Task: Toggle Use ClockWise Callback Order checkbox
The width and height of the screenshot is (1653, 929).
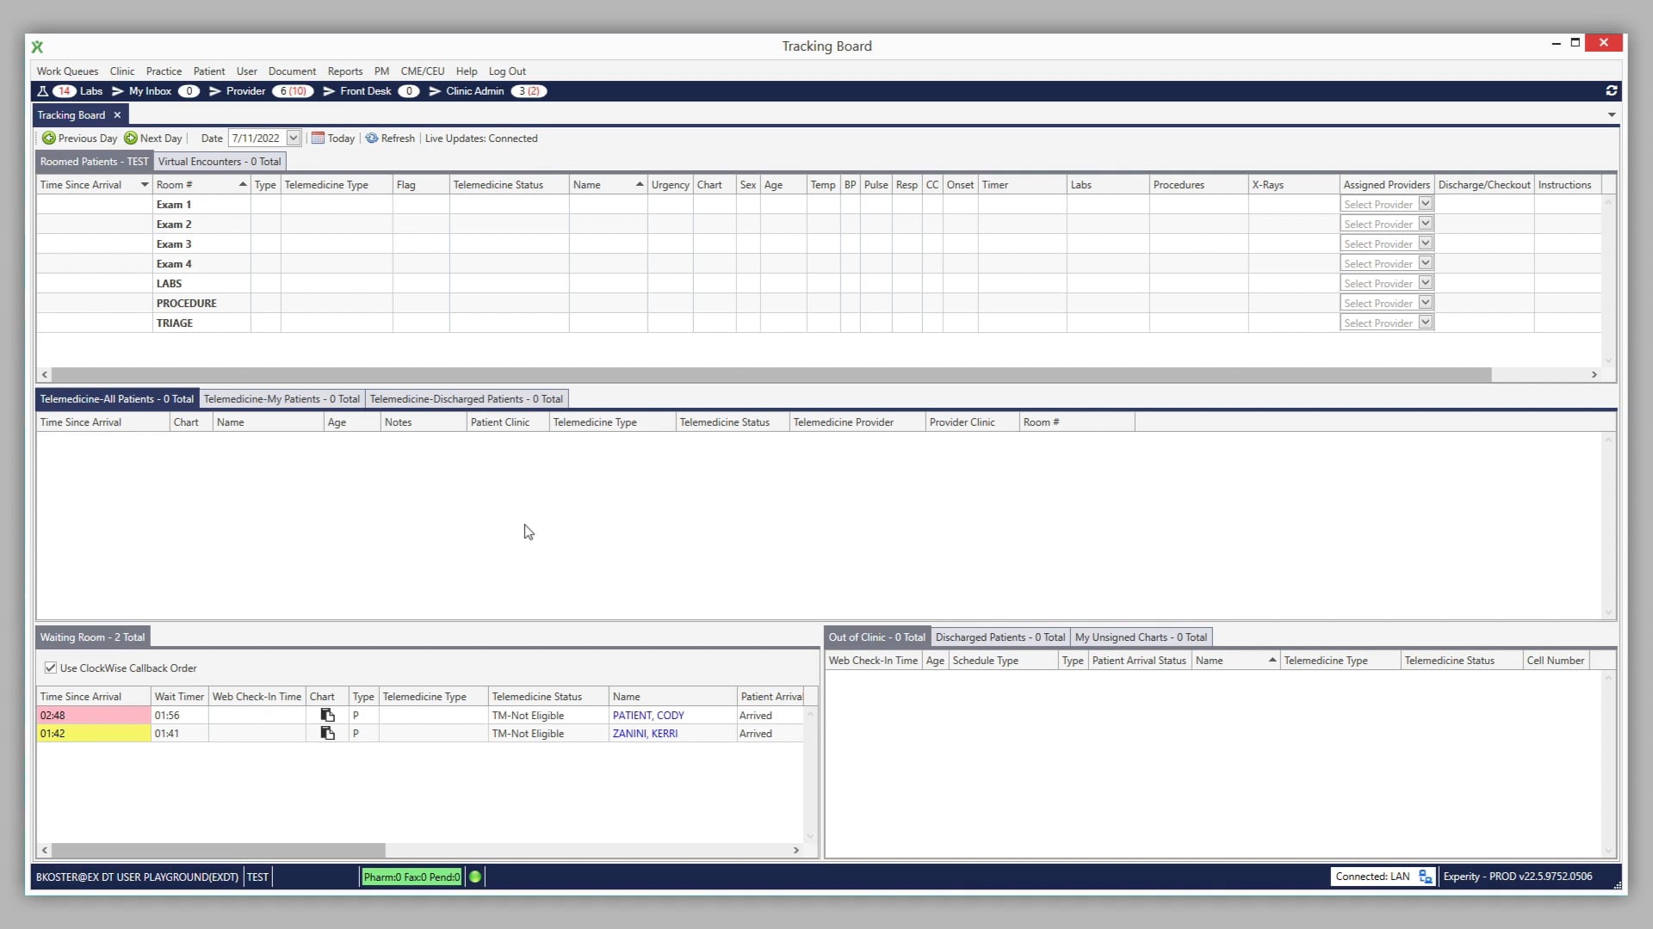Action: coord(51,668)
